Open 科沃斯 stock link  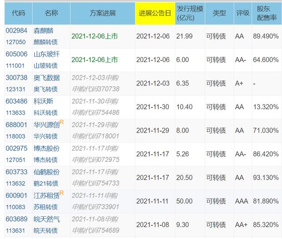43,101
